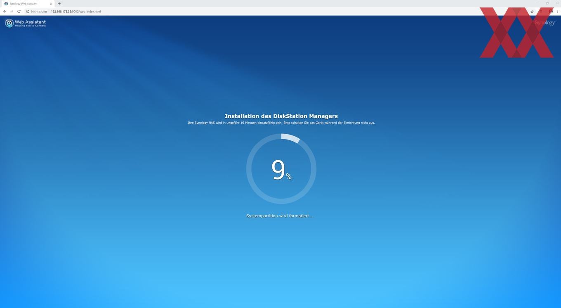Screen dimensions: 561x308
Task: Go back to the previous page
Action: (5, 12)
